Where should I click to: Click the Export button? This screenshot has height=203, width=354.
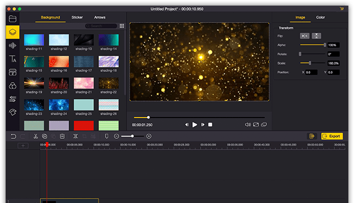(x=332, y=136)
